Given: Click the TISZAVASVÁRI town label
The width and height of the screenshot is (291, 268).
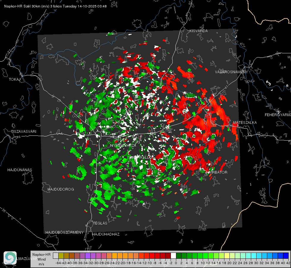Looking at the screenshot, I should 23,132.
